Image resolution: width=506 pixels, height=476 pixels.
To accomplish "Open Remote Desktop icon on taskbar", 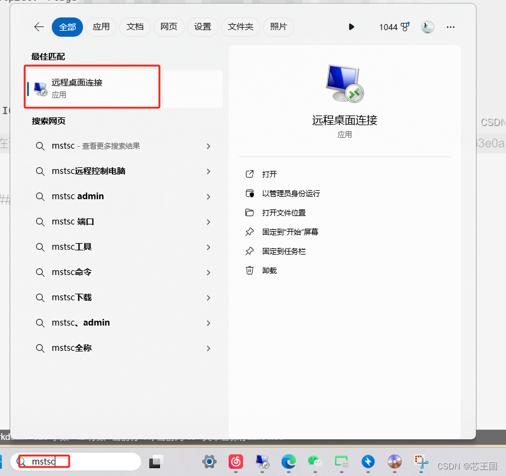I will 262,462.
